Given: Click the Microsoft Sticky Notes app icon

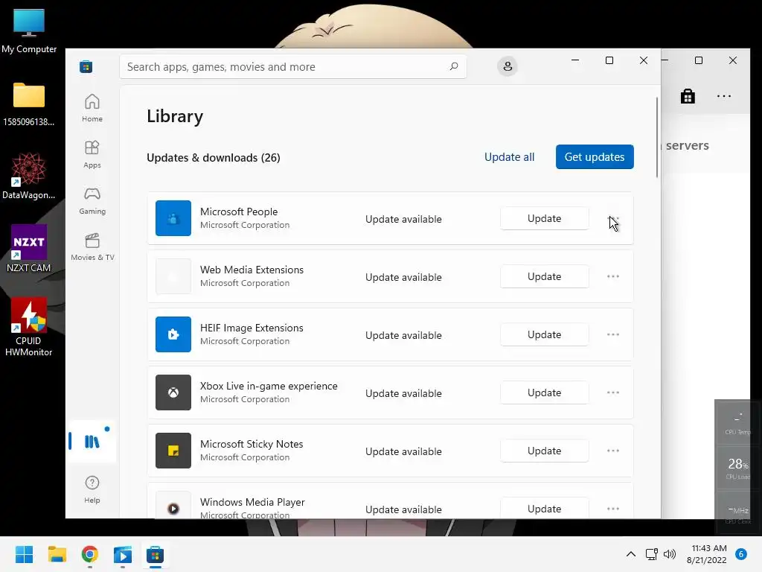Looking at the screenshot, I should pyautogui.click(x=173, y=451).
